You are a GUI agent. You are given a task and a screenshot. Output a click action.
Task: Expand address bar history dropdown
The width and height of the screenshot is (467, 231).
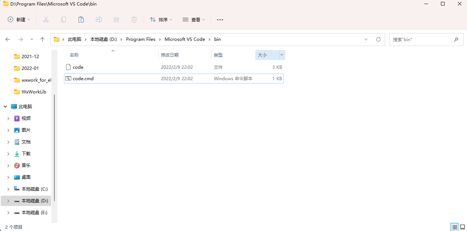366,39
